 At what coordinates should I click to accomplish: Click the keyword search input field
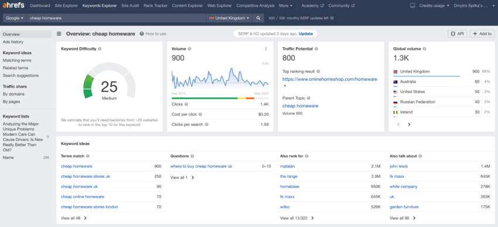pos(117,18)
